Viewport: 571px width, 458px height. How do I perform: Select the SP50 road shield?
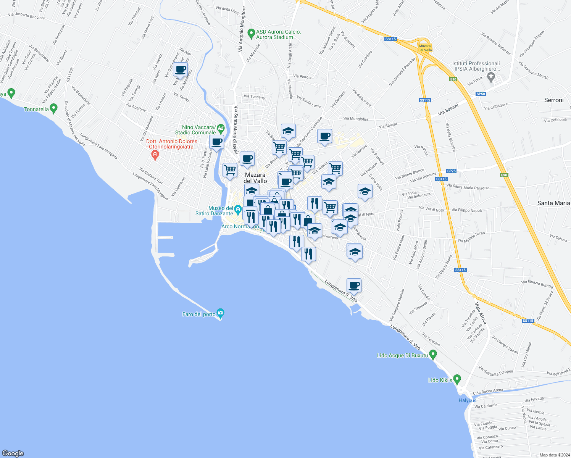481,94
